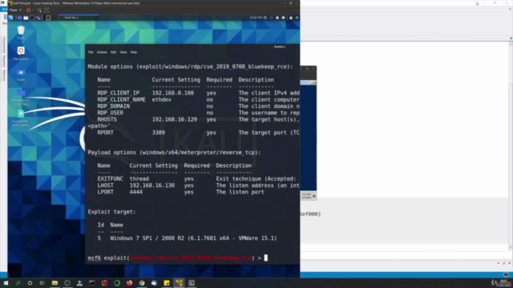Open Windows taskbar search
This screenshot has height=288, width=513.
pyautogui.click(x=18, y=282)
